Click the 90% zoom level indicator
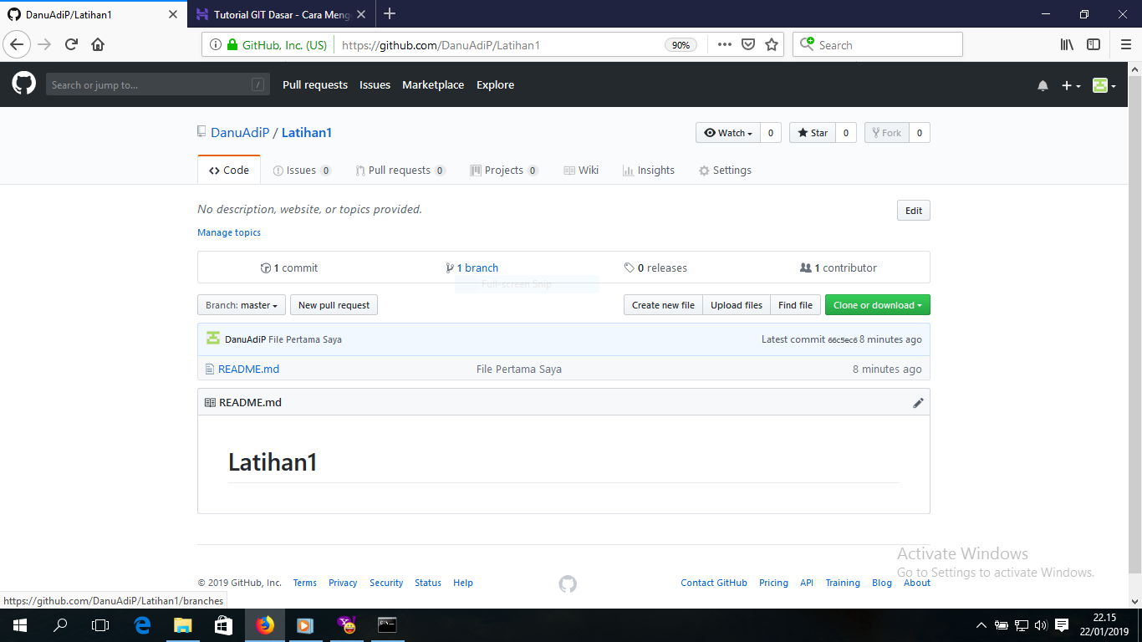Screen dimensions: 1142x642 (681, 45)
